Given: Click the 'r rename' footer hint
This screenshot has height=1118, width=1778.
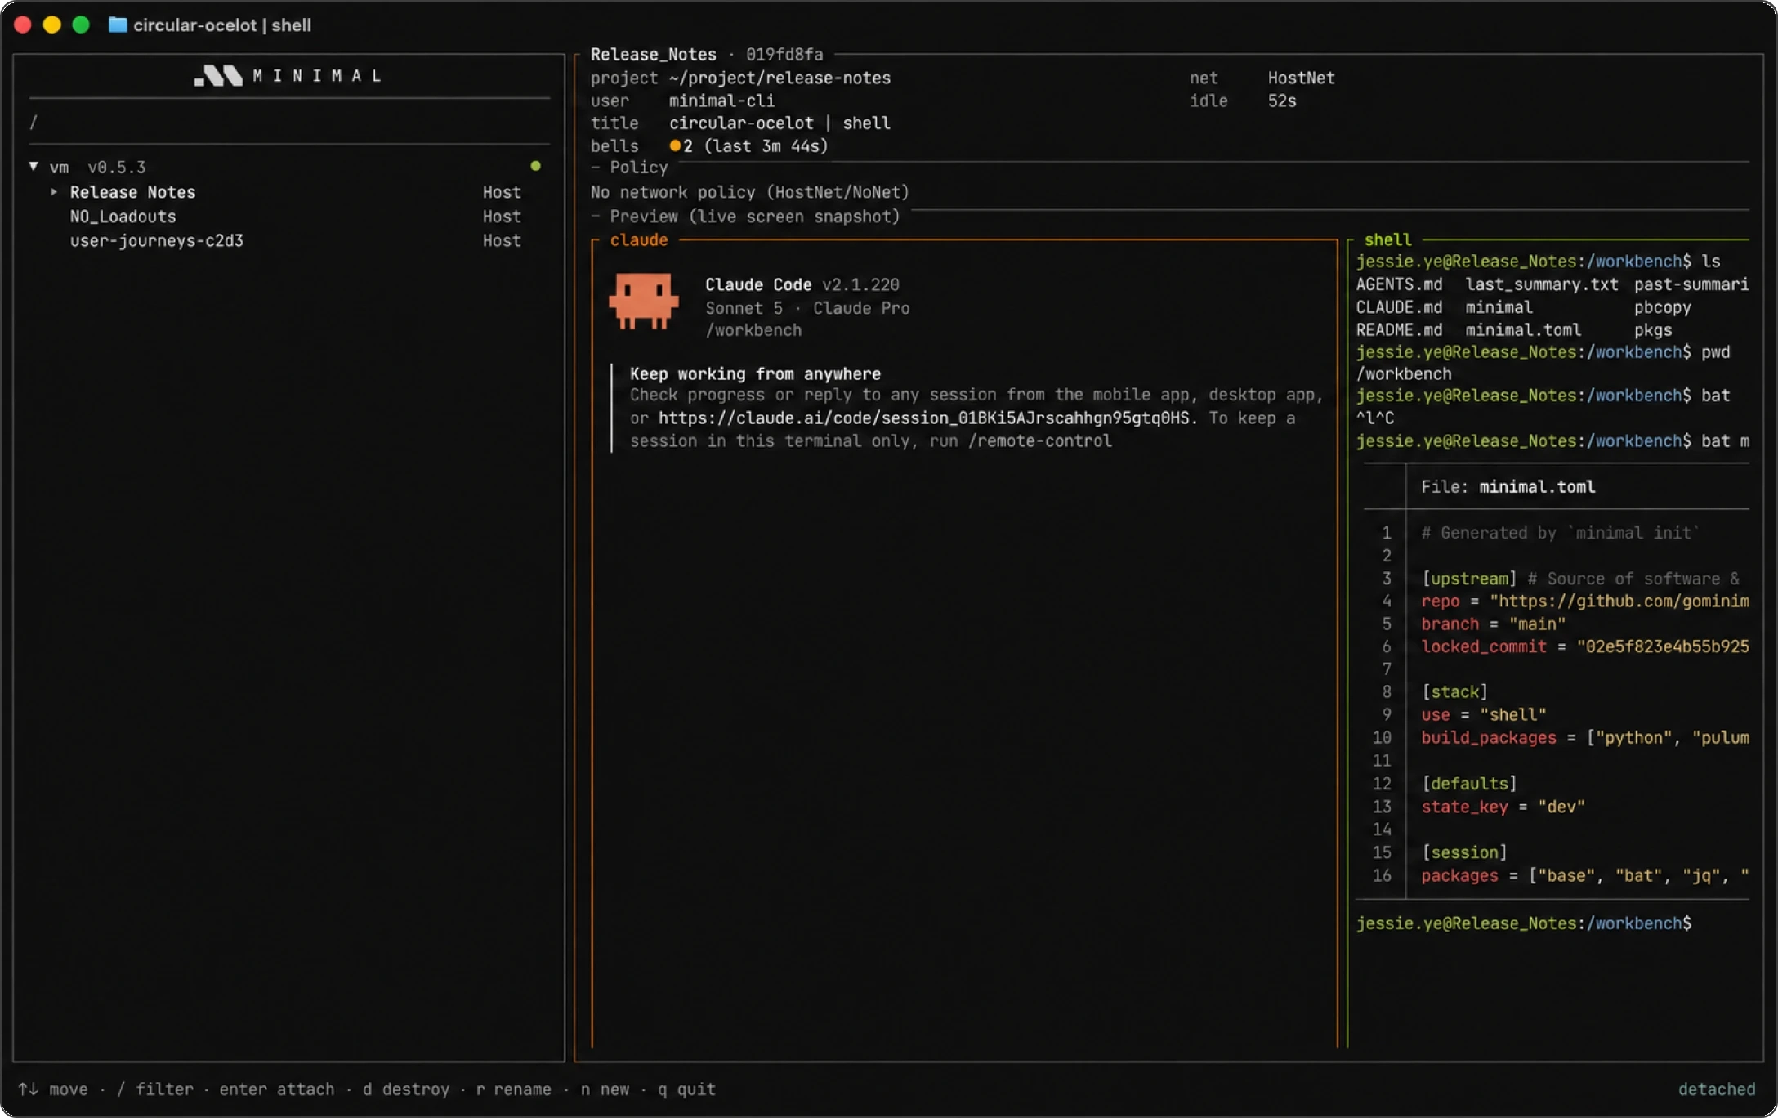Looking at the screenshot, I should click(x=513, y=1089).
